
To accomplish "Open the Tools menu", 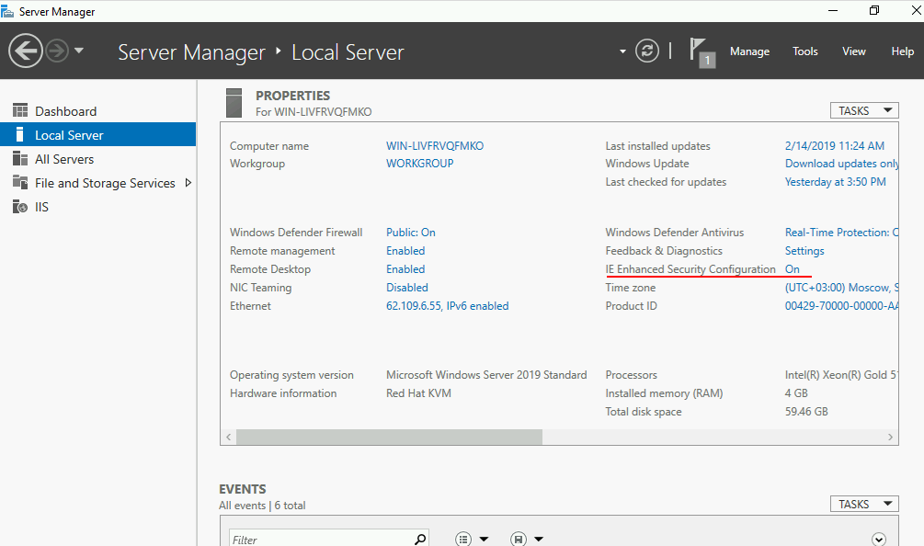I will [x=805, y=51].
